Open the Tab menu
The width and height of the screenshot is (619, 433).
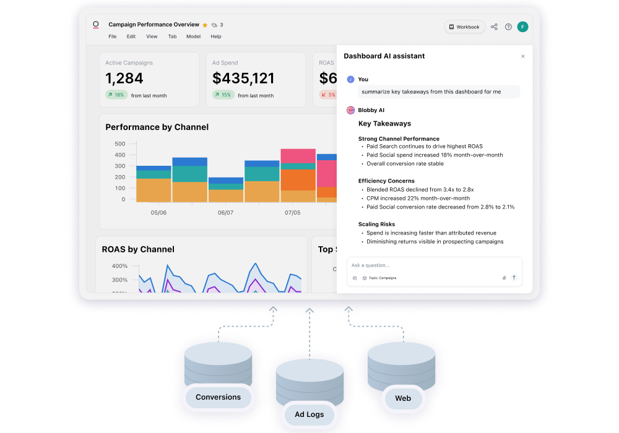(x=172, y=36)
